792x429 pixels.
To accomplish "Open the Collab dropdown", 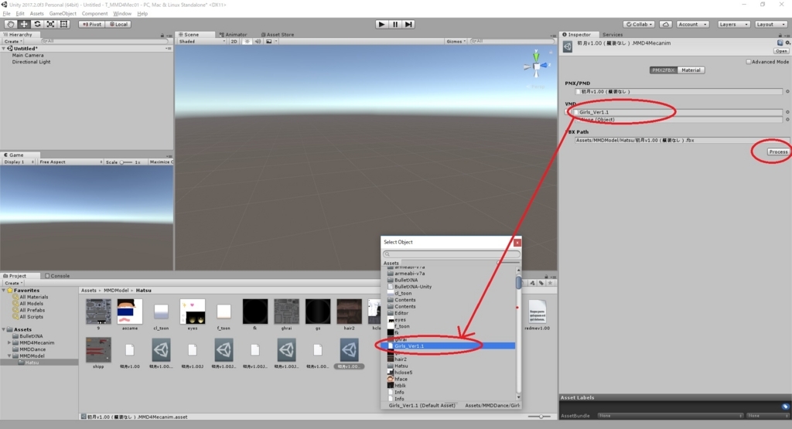I will (639, 24).
